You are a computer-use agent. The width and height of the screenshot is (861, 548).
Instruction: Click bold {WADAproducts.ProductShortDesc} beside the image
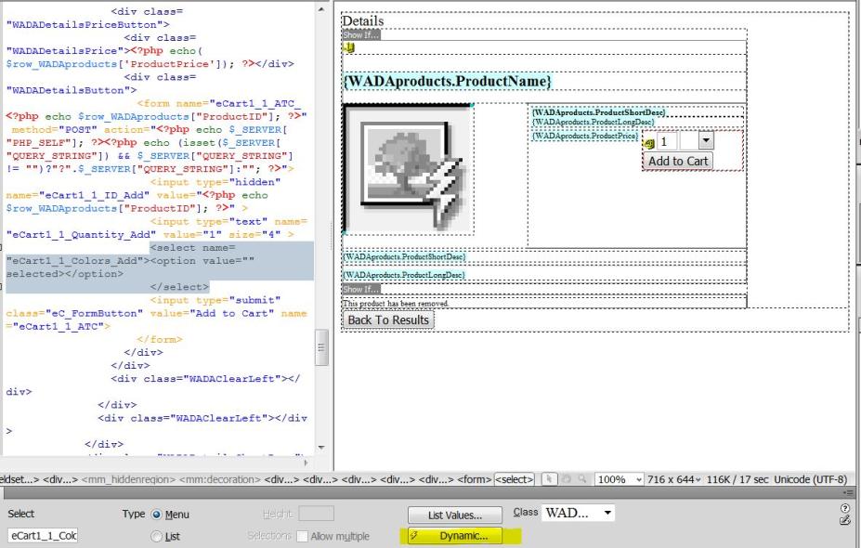coord(599,112)
